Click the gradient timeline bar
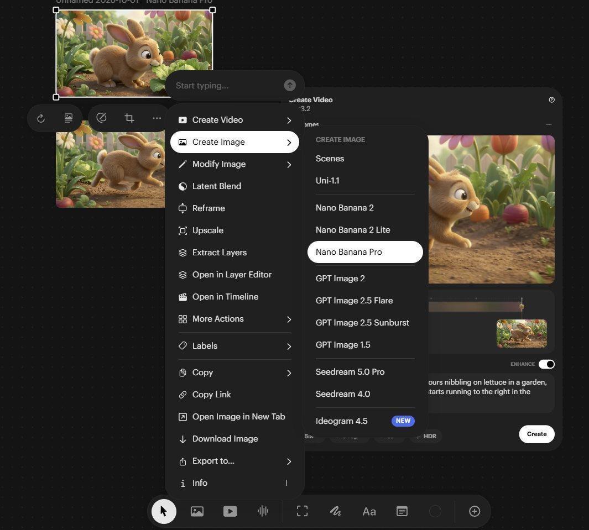The width and height of the screenshot is (589, 530). (475, 307)
